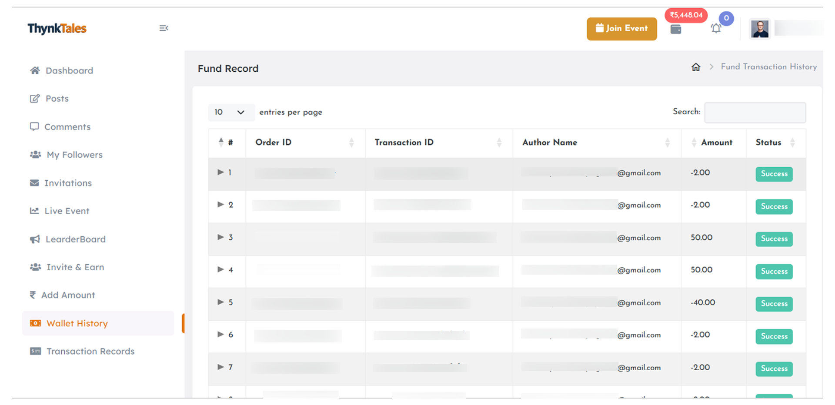Click the Add Amount rupee icon

coord(33,295)
